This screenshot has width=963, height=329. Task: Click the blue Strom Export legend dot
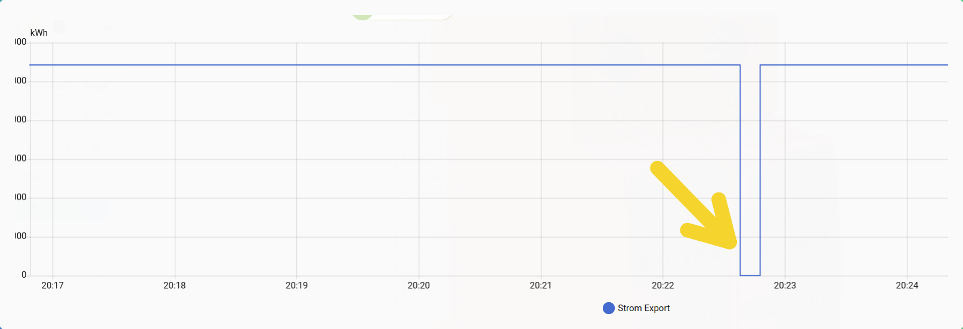pyautogui.click(x=608, y=308)
